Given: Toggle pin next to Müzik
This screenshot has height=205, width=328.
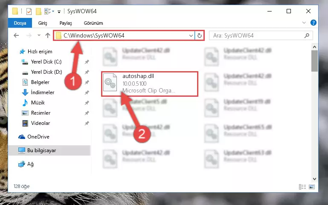Looking at the screenshot, I should coord(87,103).
